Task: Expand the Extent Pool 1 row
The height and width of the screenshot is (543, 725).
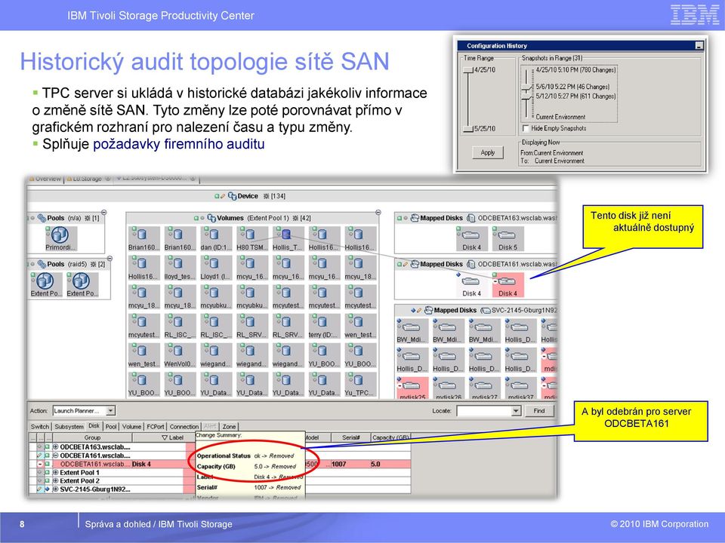Action: point(55,472)
